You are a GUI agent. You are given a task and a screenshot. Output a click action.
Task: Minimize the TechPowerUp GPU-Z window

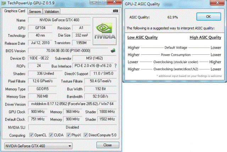[x=94, y=2]
